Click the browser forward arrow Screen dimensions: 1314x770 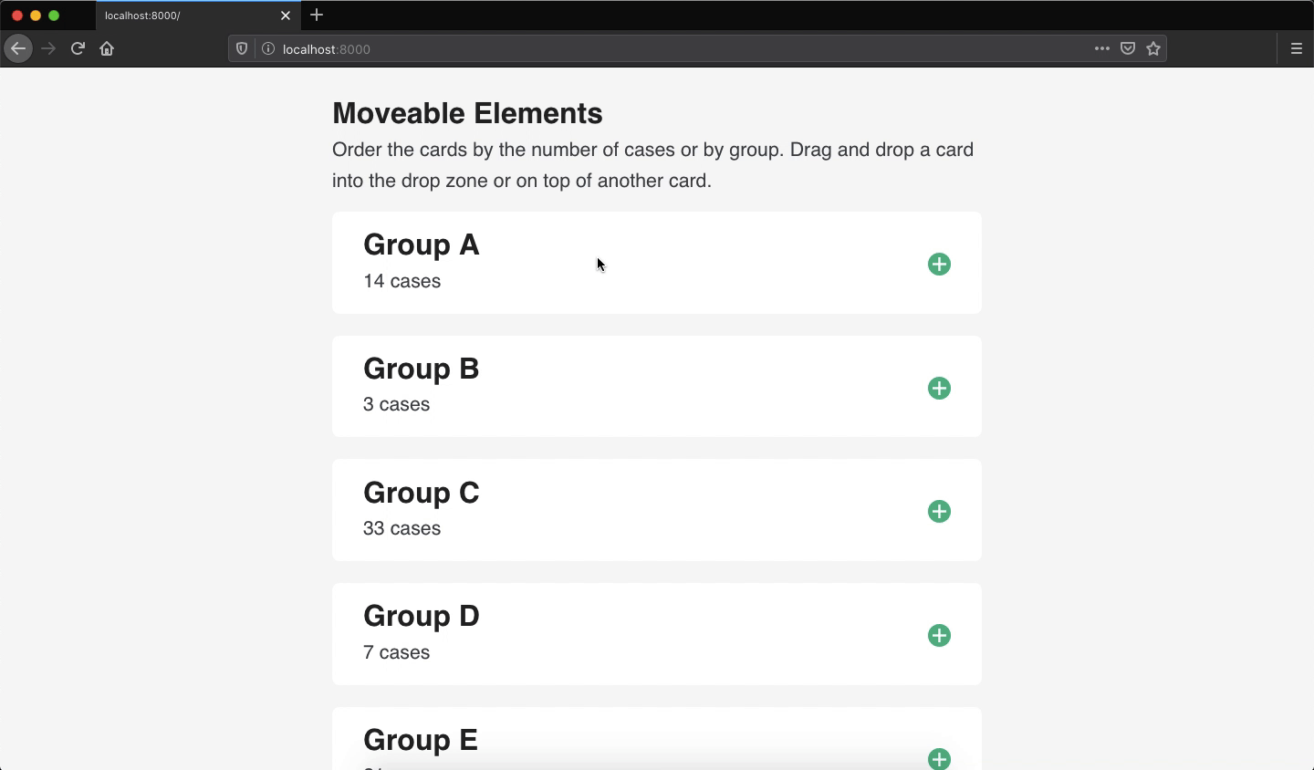point(49,49)
